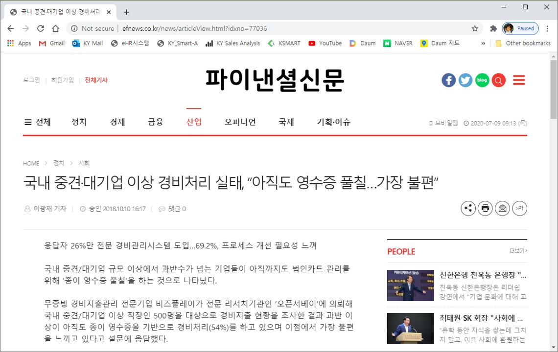Open the green blog icon in the header
The height and width of the screenshot is (352, 558).
tap(482, 80)
